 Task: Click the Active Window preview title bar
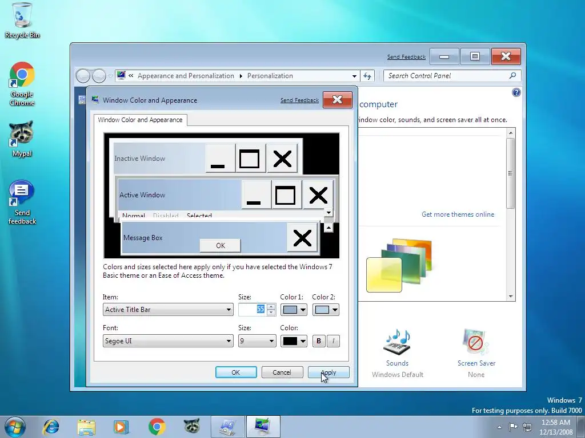(179, 195)
